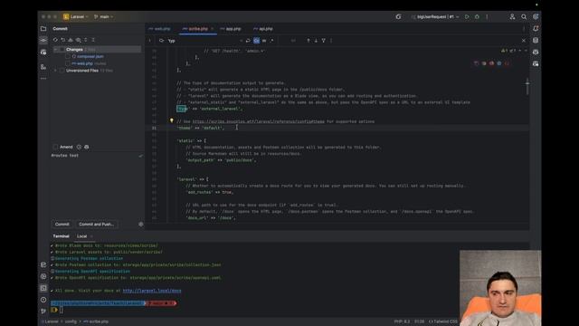Click the Debug bug icon in top toolbar
579x326 pixels.
pyautogui.click(x=477, y=16)
